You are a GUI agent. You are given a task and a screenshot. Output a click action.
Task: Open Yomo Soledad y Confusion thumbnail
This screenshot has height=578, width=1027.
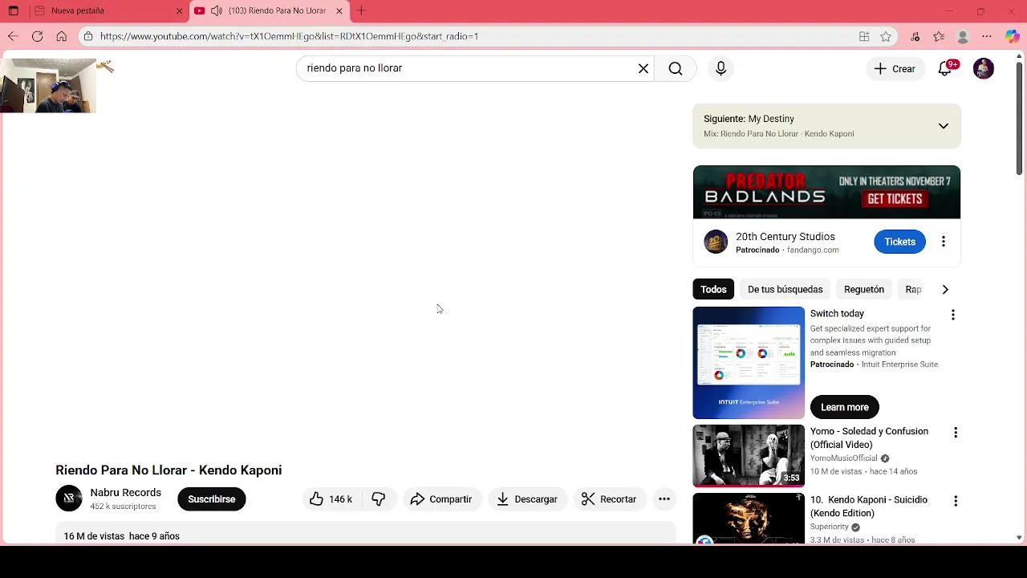749,456
